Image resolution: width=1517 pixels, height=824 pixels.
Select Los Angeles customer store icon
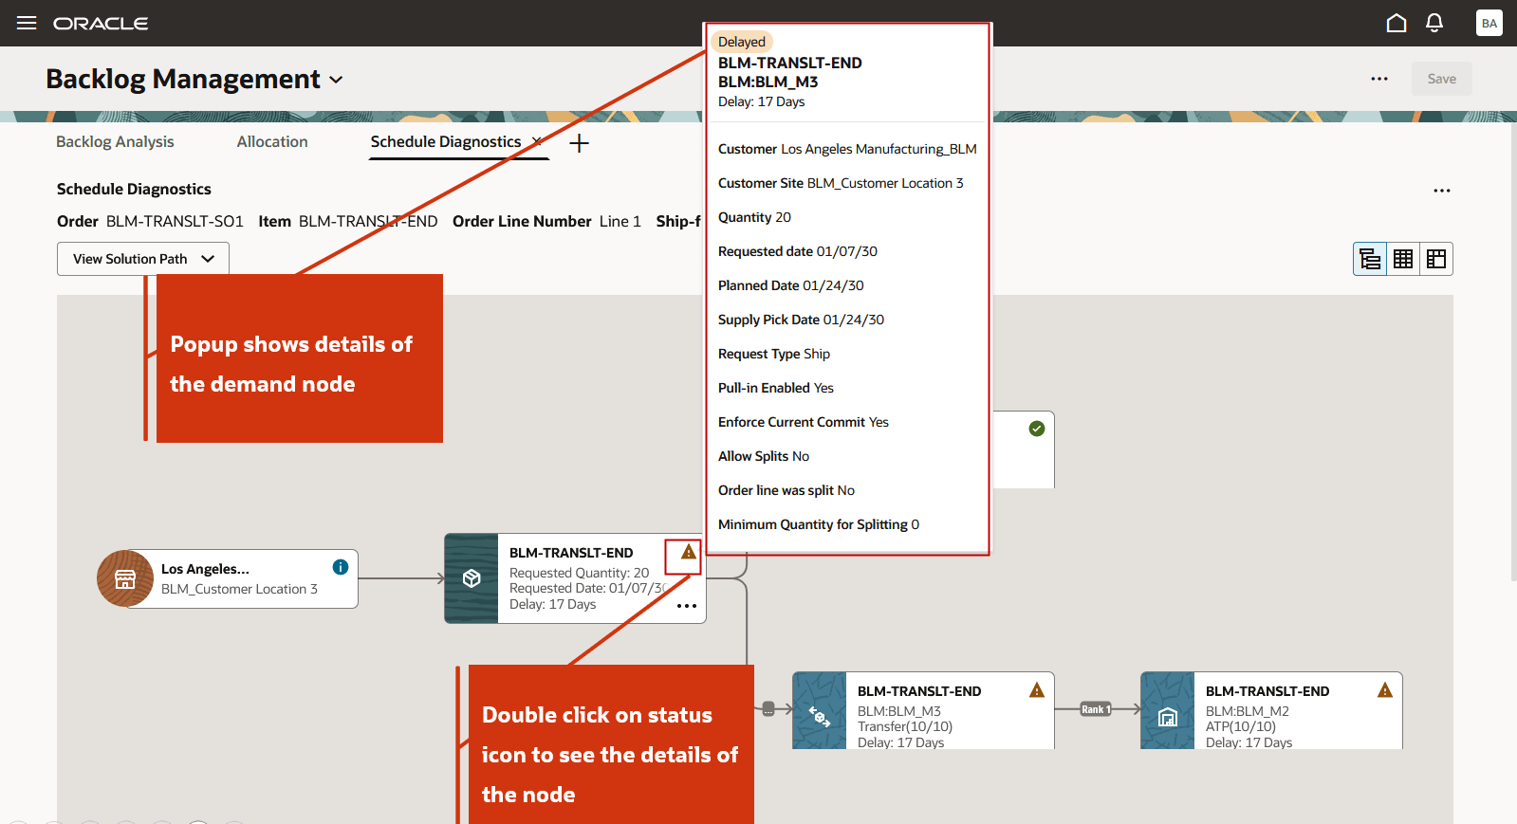pyautogui.click(x=125, y=578)
